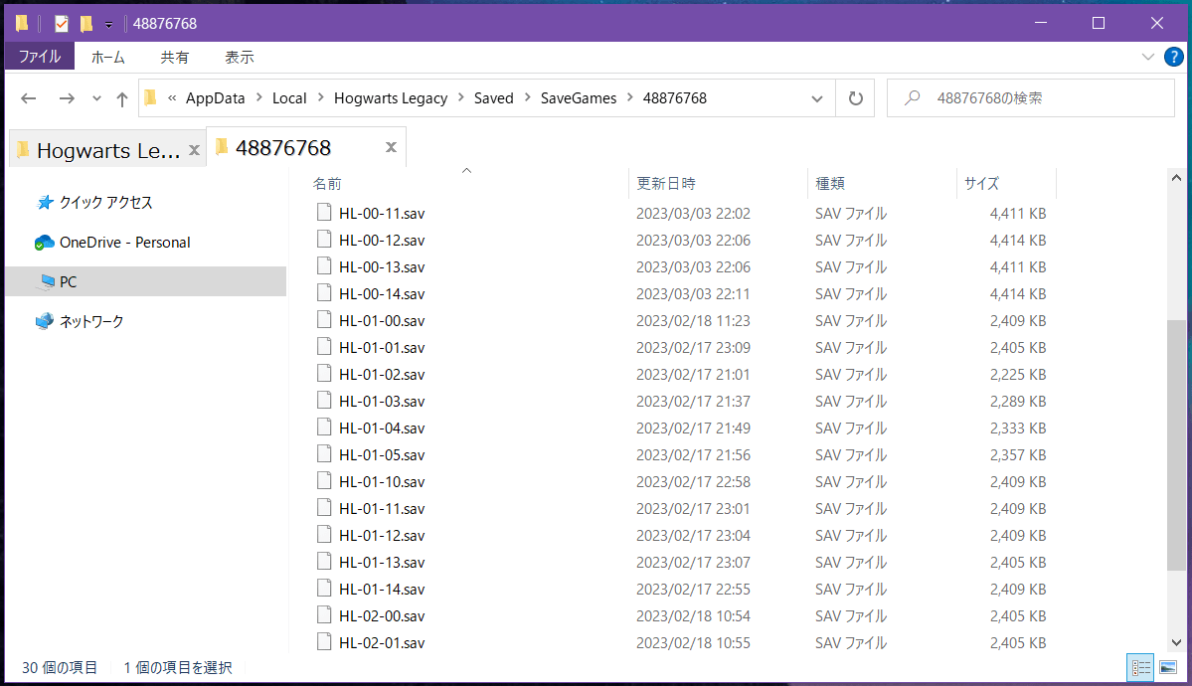Viewport: 1192px width, 686px height.
Task: Open the 表示 ribbon tab
Action: click(239, 57)
